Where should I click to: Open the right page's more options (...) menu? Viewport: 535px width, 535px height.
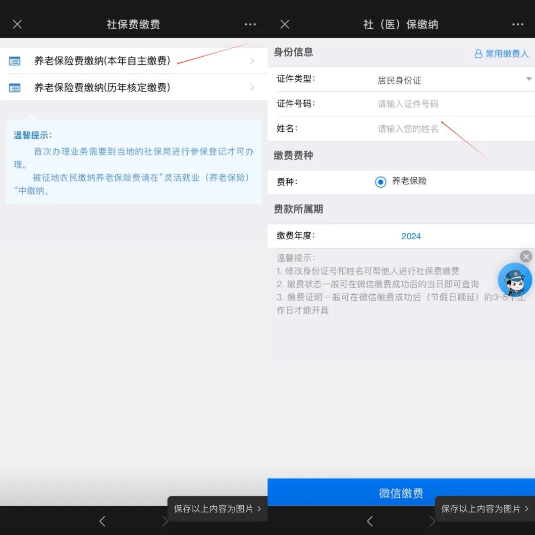[518, 24]
